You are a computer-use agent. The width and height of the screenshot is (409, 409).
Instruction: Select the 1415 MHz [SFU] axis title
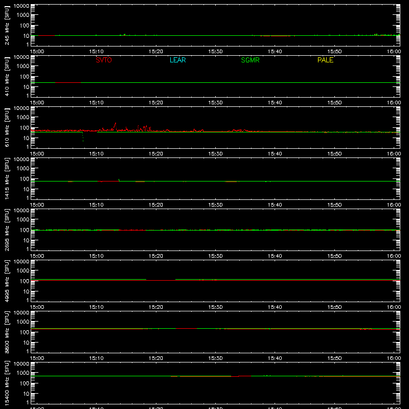tap(7, 178)
